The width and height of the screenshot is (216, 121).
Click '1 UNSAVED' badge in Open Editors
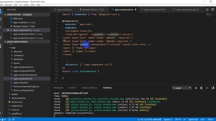coord(27,15)
